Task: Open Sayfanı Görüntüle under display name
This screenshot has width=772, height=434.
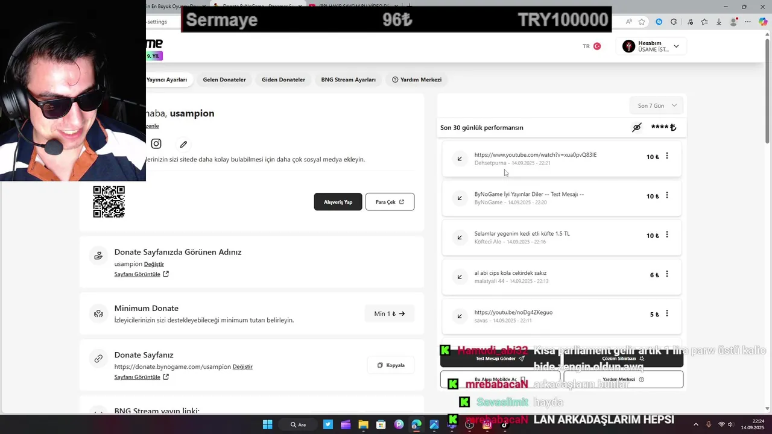Action: (x=142, y=274)
